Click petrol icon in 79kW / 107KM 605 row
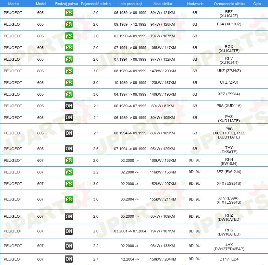 coord(69,36)
